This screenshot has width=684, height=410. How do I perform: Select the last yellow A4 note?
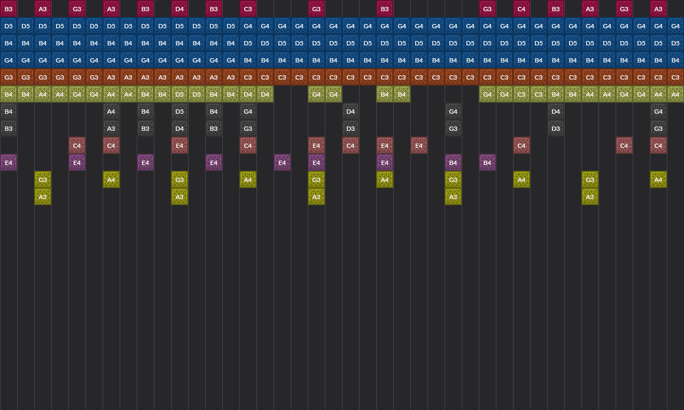click(658, 180)
